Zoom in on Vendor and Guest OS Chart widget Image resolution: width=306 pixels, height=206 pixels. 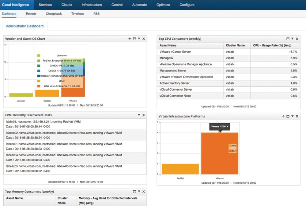click(130, 39)
